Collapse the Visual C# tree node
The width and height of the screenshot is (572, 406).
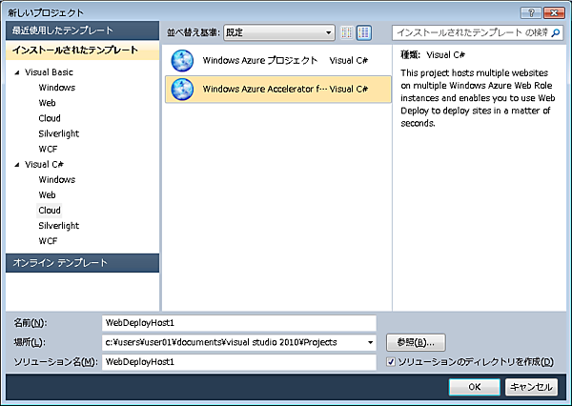[x=17, y=165]
